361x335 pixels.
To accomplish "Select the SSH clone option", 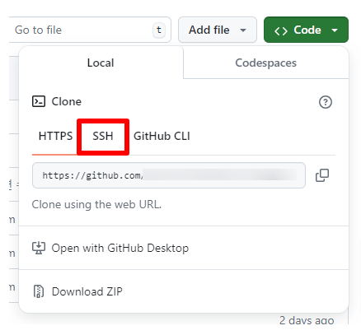I will (x=103, y=136).
